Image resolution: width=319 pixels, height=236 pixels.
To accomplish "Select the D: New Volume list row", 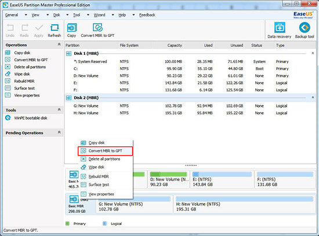I will click(x=190, y=76).
